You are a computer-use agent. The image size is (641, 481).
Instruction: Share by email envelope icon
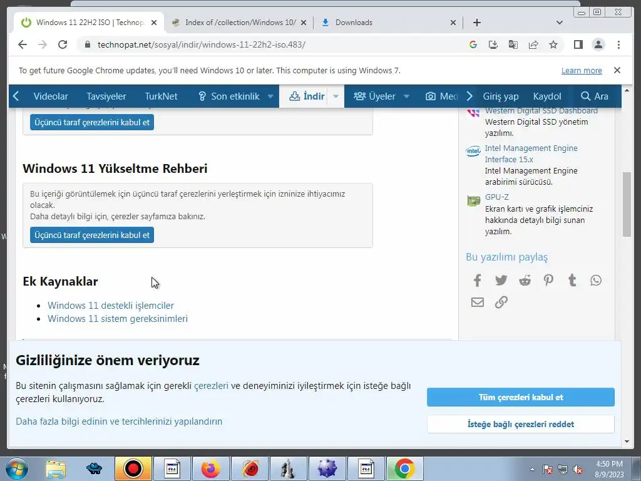(x=477, y=303)
